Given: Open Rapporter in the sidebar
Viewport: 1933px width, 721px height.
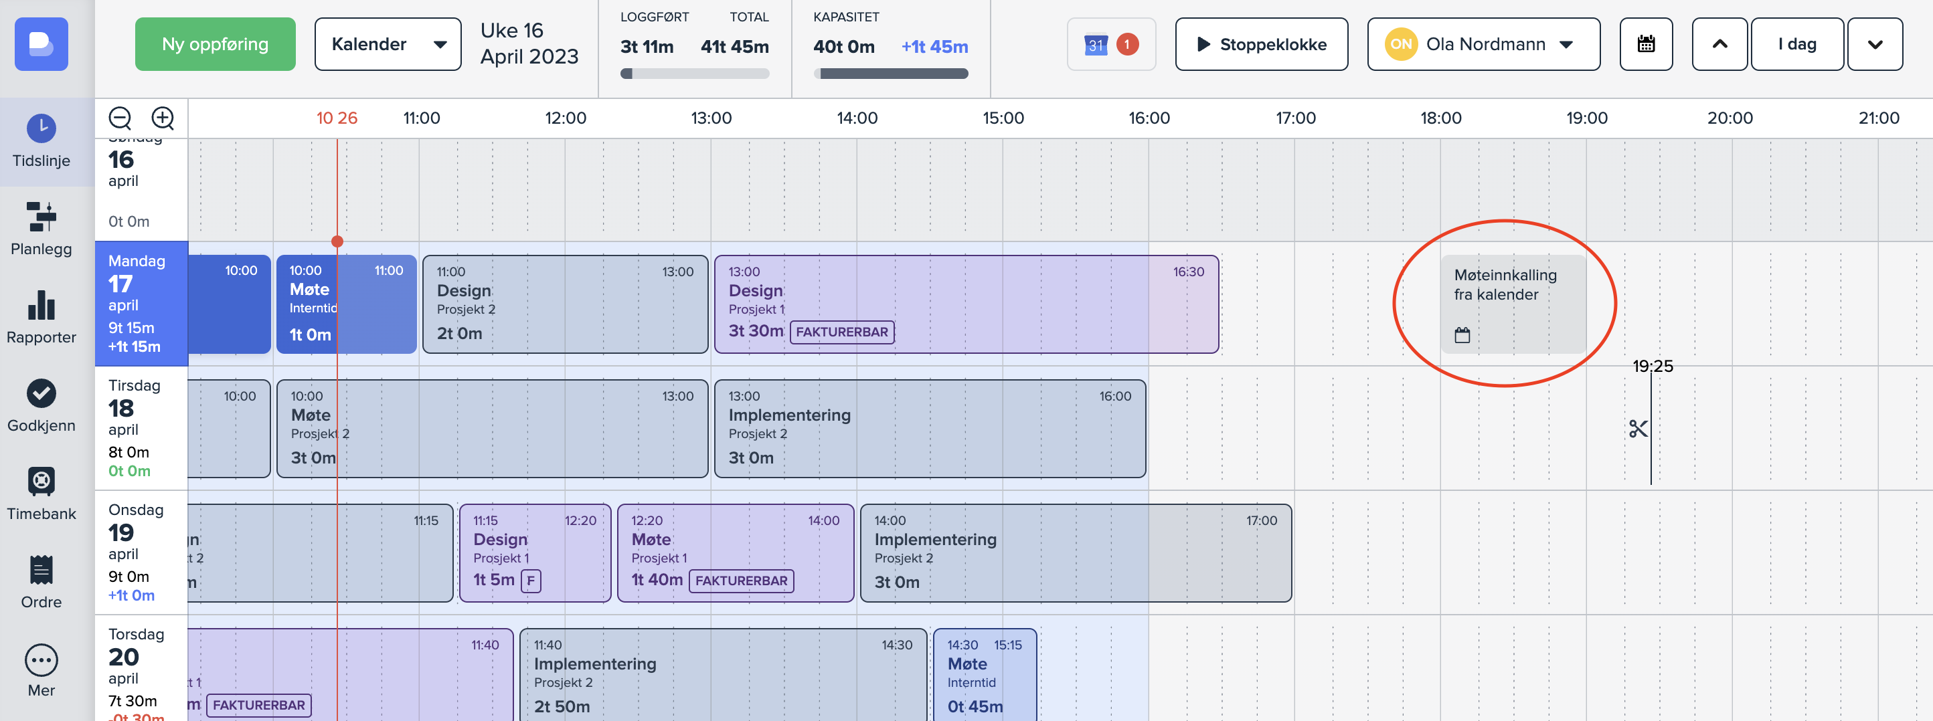Looking at the screenshot, I should pos(41,317).
